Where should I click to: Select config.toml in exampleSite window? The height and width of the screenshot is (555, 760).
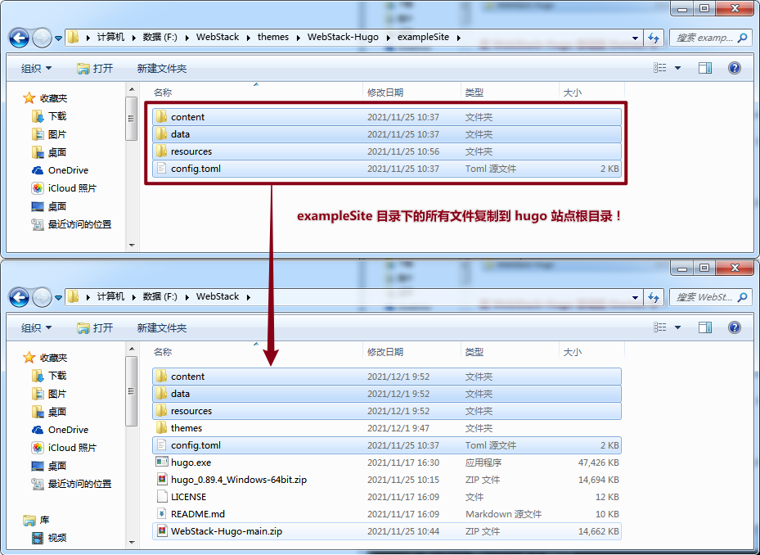click(x=387, y=169)
